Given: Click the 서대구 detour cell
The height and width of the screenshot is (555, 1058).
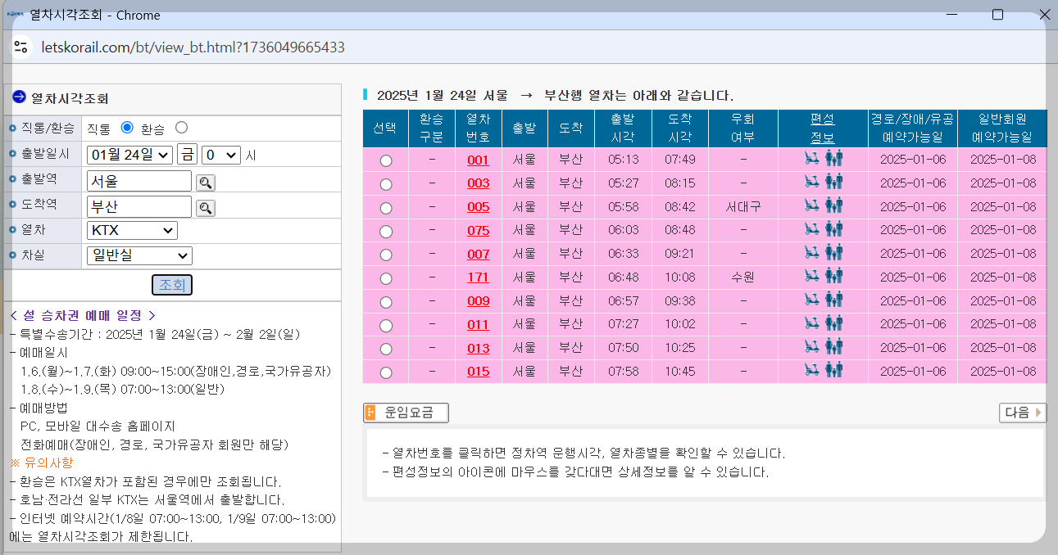Looking at the screenshot, I should click(x=743, y=207).
